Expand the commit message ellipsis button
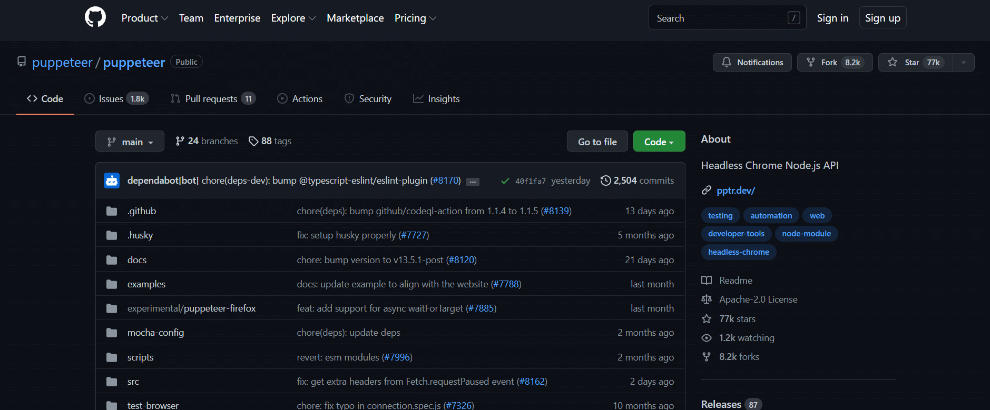 pos(473,182)
